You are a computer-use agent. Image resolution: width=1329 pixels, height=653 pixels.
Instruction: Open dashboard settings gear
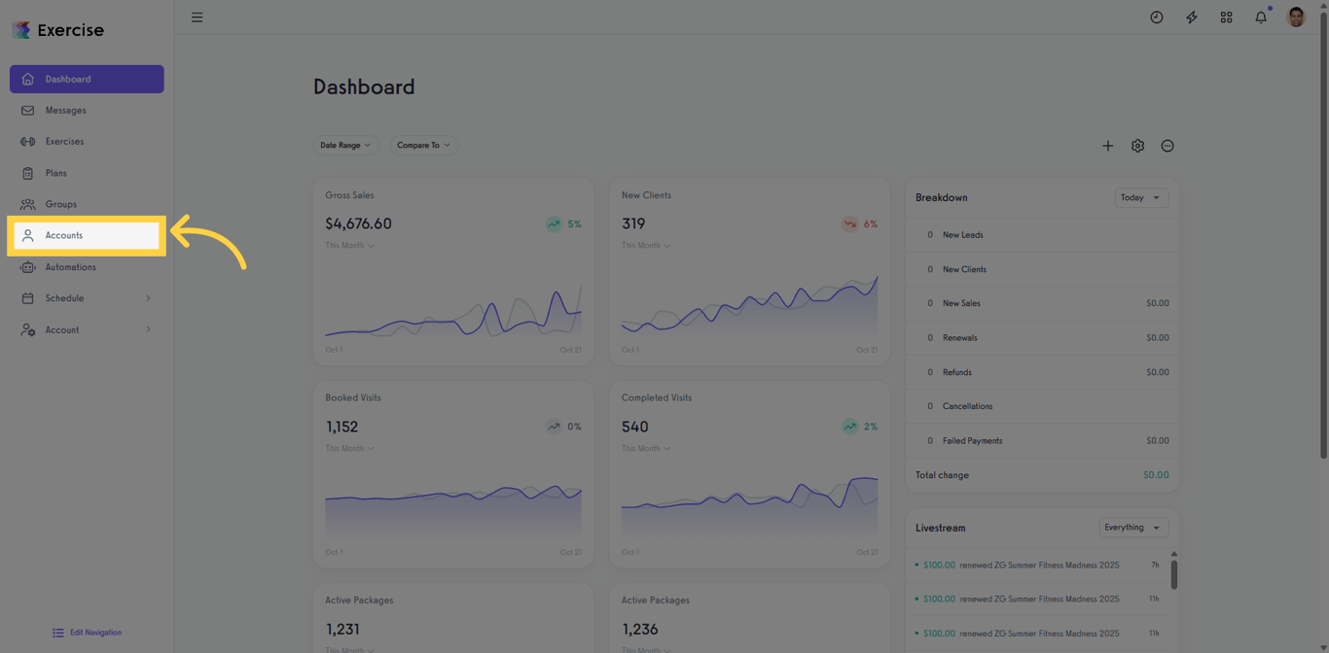1137,146
